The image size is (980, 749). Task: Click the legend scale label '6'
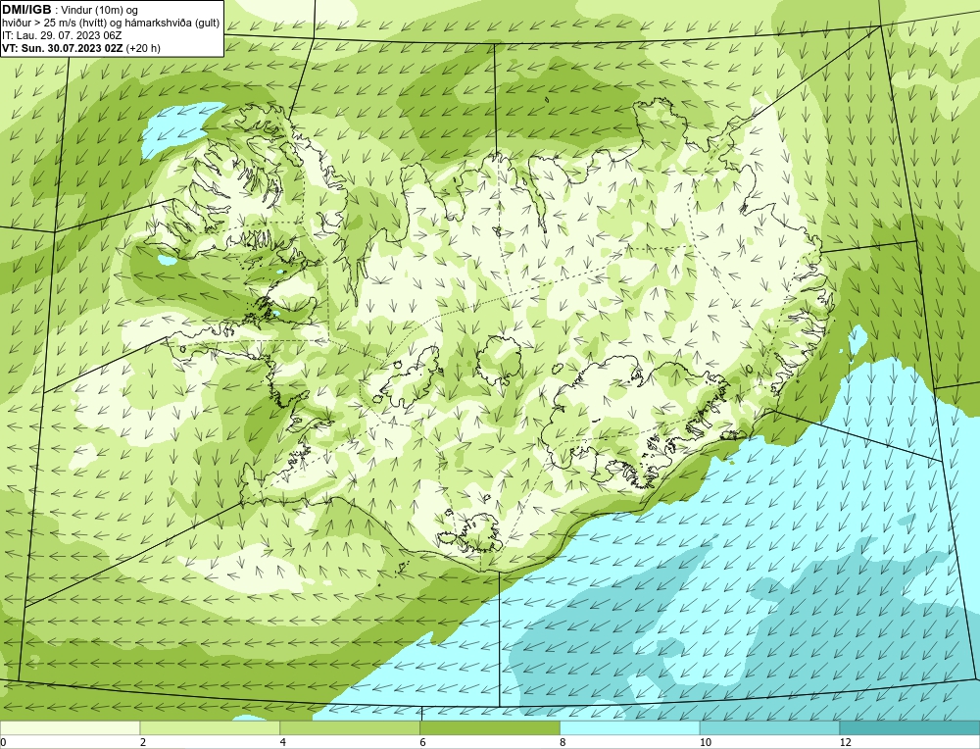(x=423, y=743)
